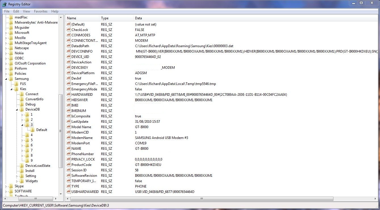The image size is (380, 210).
Task: Expand the Microsoft registry key
Action: [6, 33]
